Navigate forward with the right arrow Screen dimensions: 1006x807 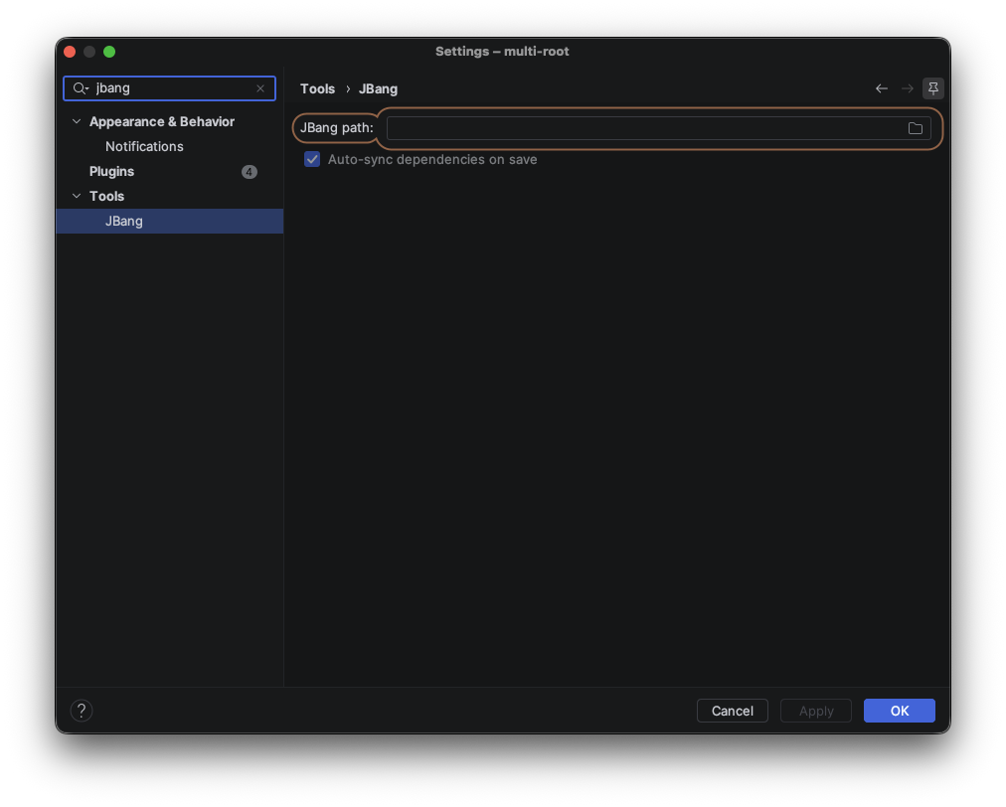coord(908,88)
